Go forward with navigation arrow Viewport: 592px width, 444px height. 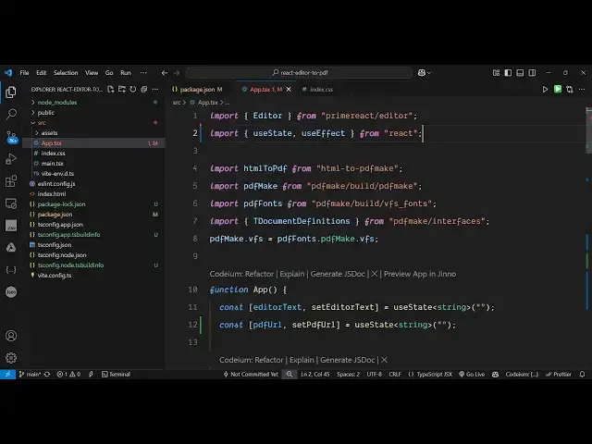pos(177,73)
